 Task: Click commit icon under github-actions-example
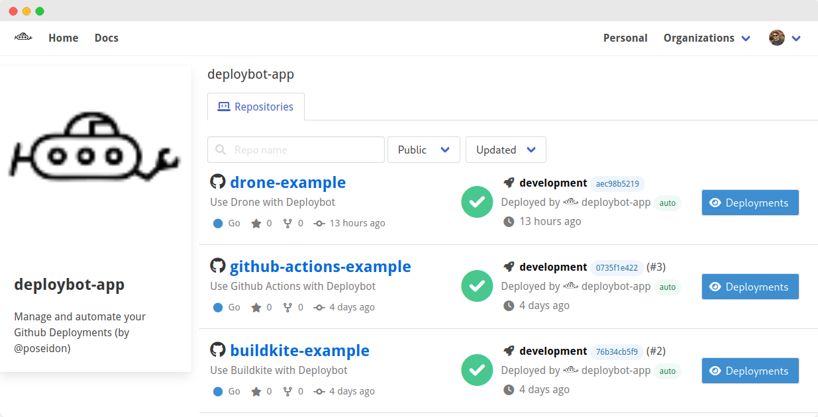coord(319,308)
